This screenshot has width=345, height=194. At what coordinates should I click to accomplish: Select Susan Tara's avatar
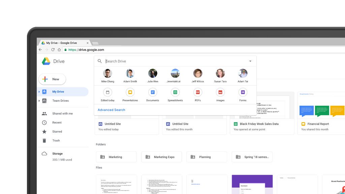pos(220,73)
